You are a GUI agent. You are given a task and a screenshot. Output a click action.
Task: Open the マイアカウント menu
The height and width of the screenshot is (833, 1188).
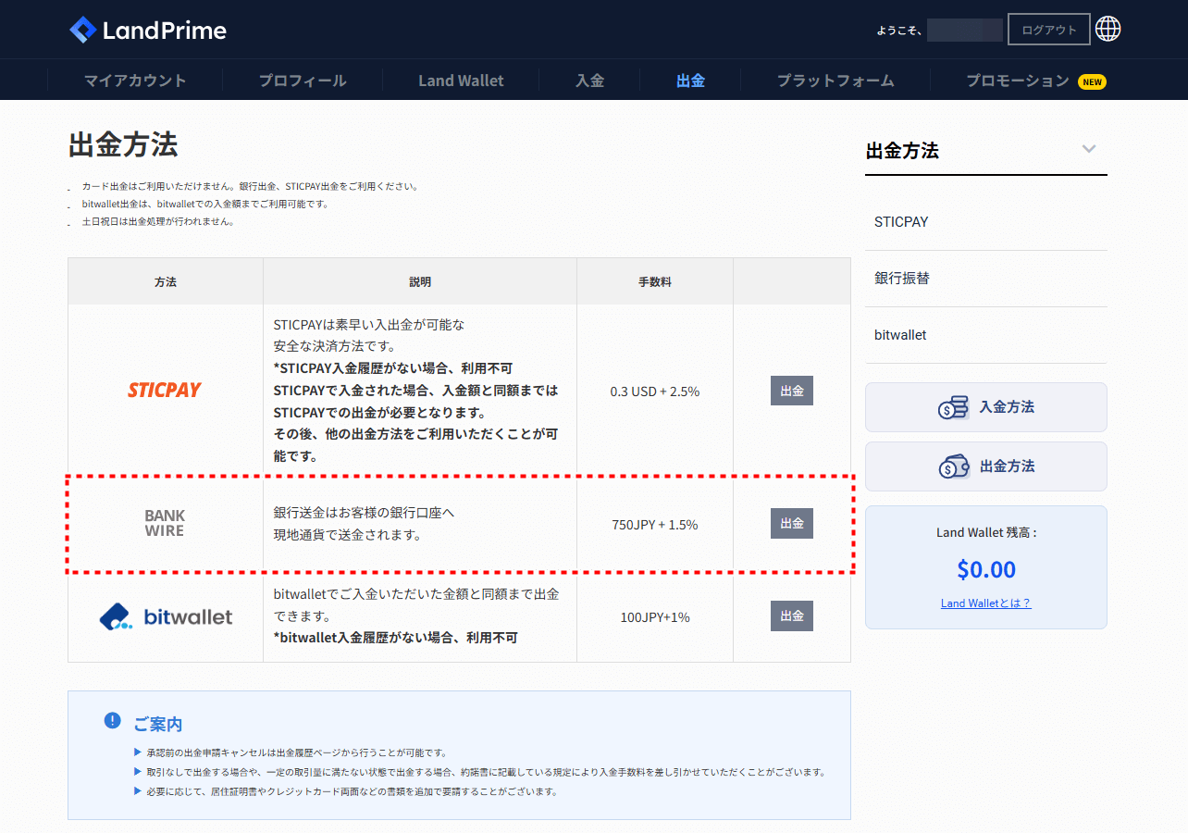(x=135, y=81)
